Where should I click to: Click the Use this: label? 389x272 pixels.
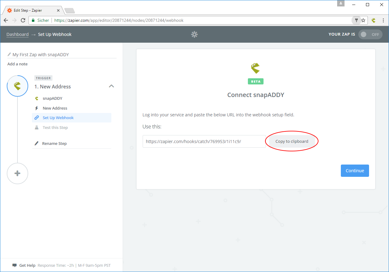pos(152,126)
